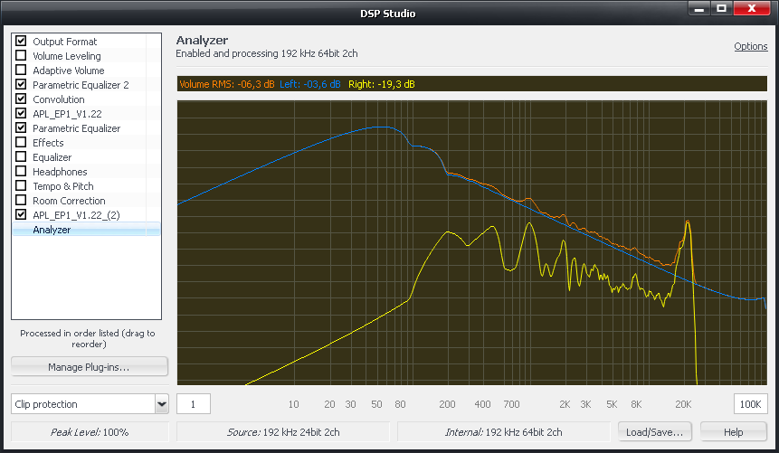Click the 20K frequency axis label
Image resolution: width=779 pixels, height=453 pixels.
pos(683,404)
